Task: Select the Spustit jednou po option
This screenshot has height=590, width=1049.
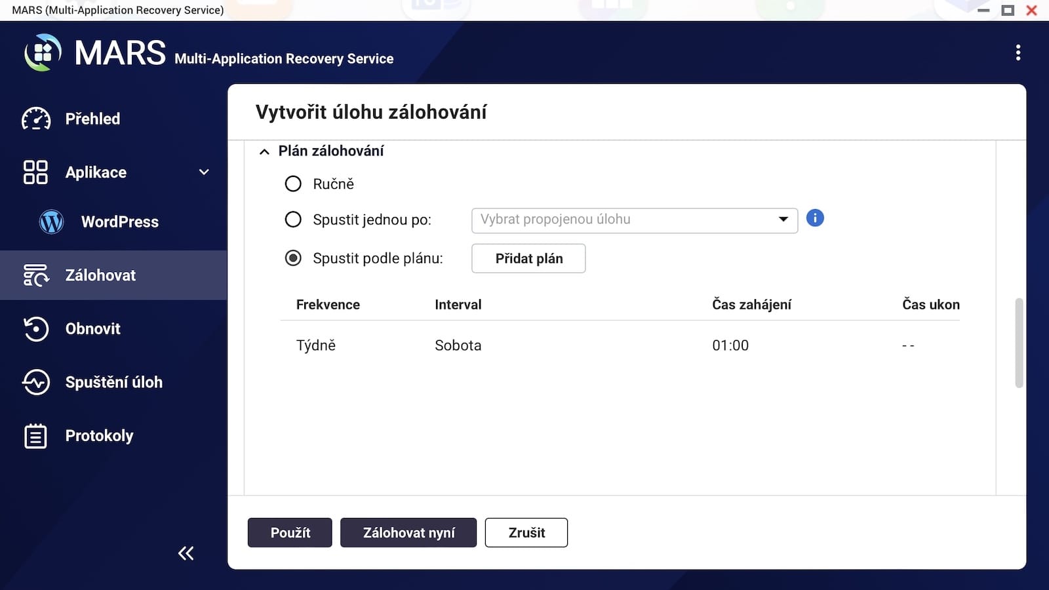Action: pyautogui.click(x=293, y=220)
